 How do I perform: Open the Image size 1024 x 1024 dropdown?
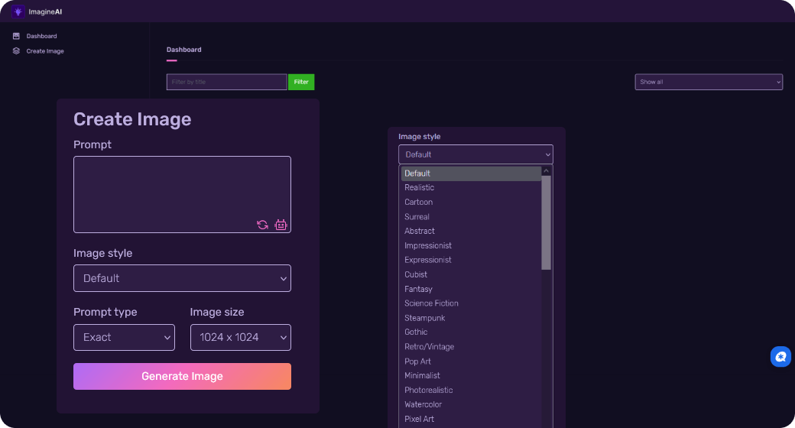tap(240, 337)
